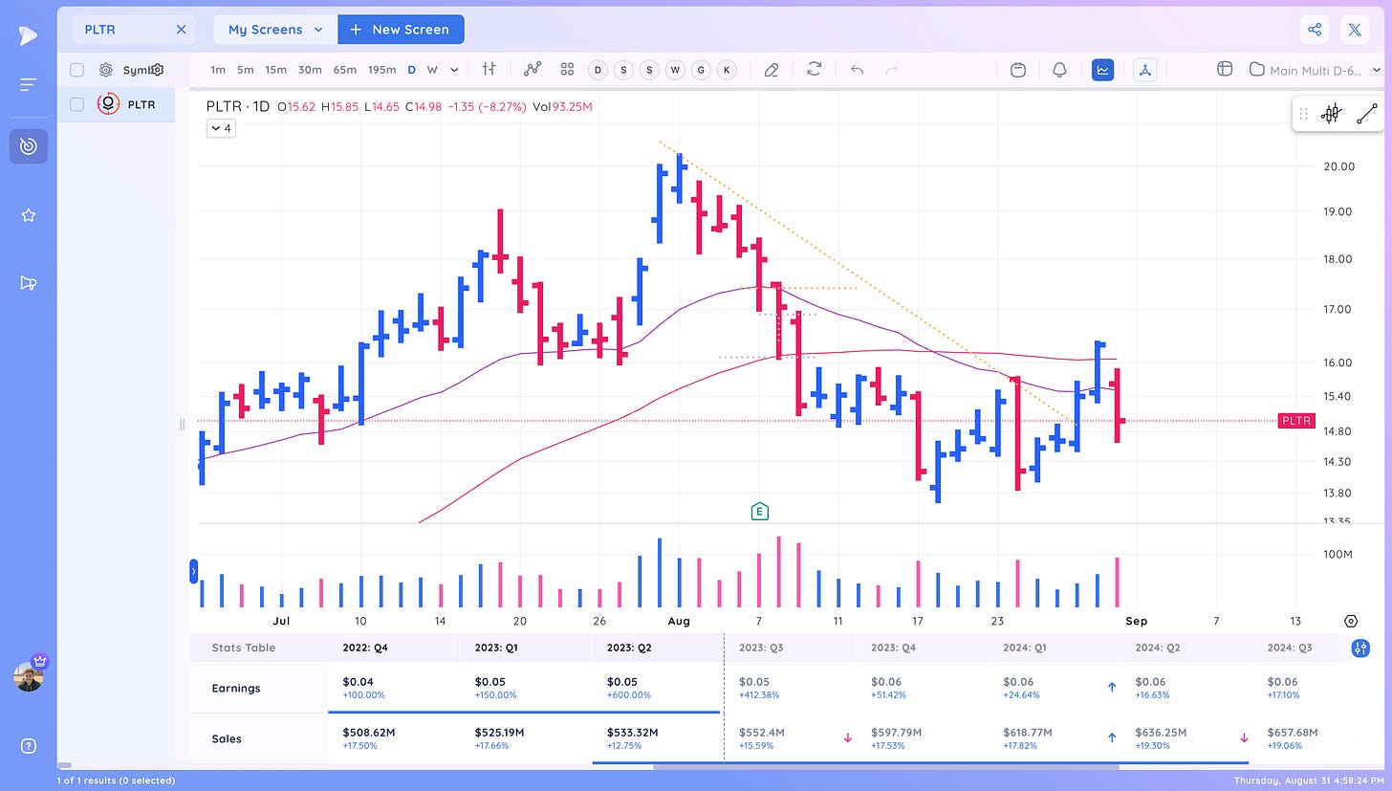This screenshot has height=791, width=1392.
Task: Select the 65m timeframe
Action: point(344,70)
